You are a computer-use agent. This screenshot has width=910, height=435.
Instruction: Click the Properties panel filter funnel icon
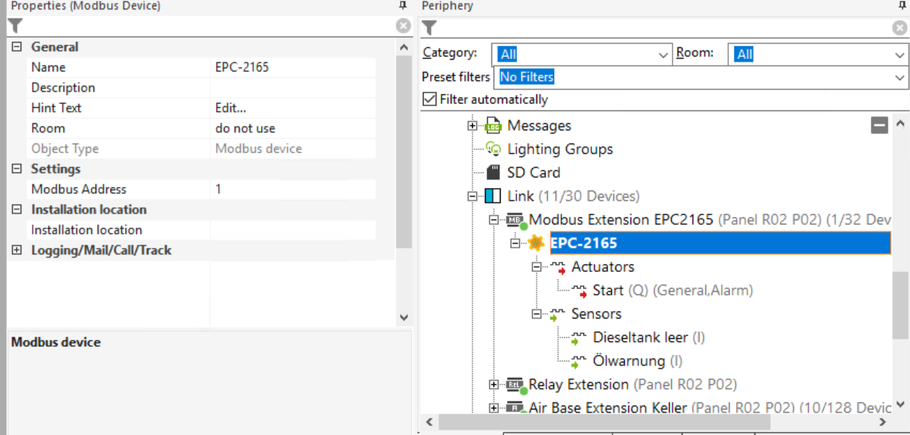pos(15,26)
